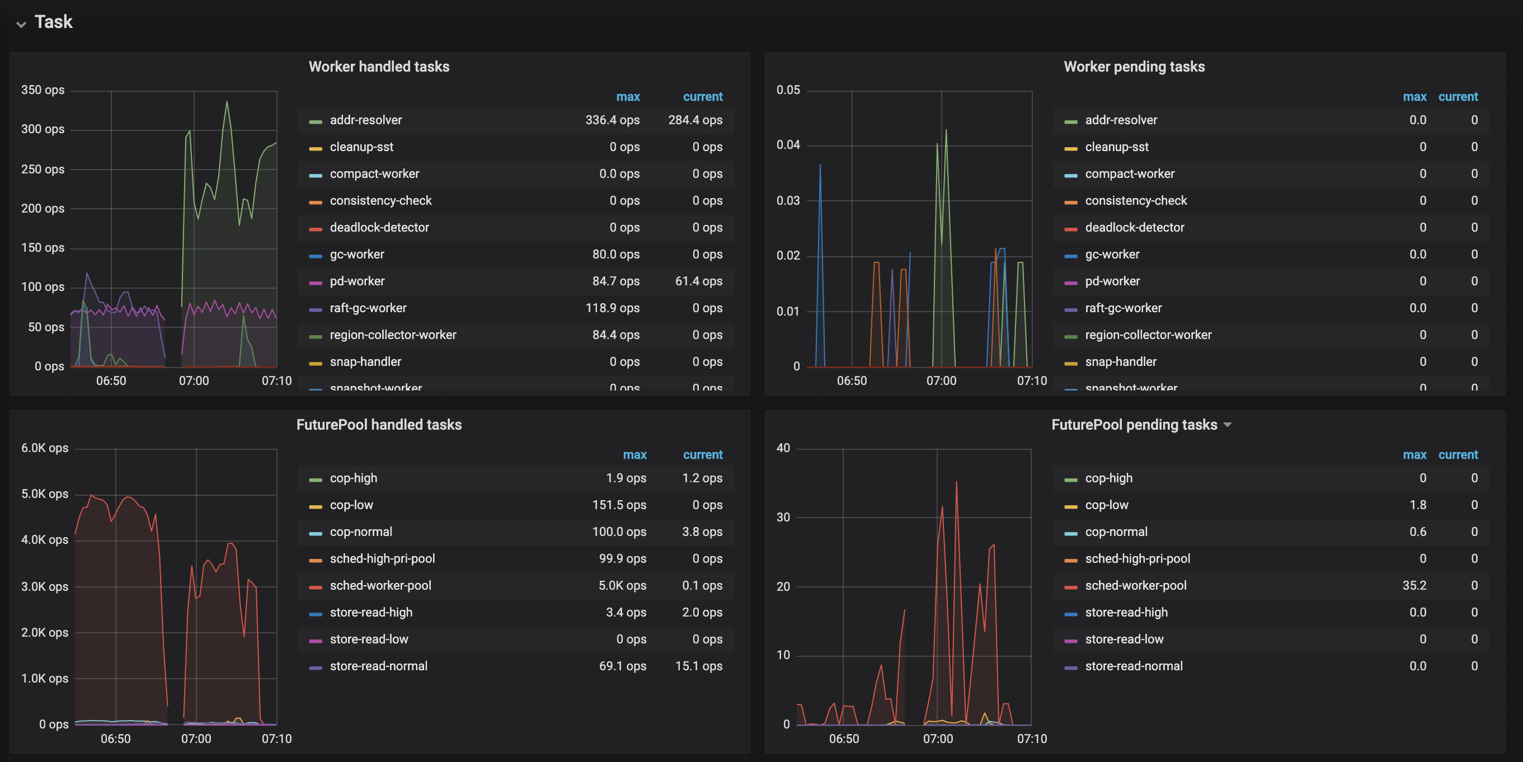Sort FuturePool handled tasks by max column
Image resolution: width=1523 pixels, height=762 pixels.
tap(634, 455)
